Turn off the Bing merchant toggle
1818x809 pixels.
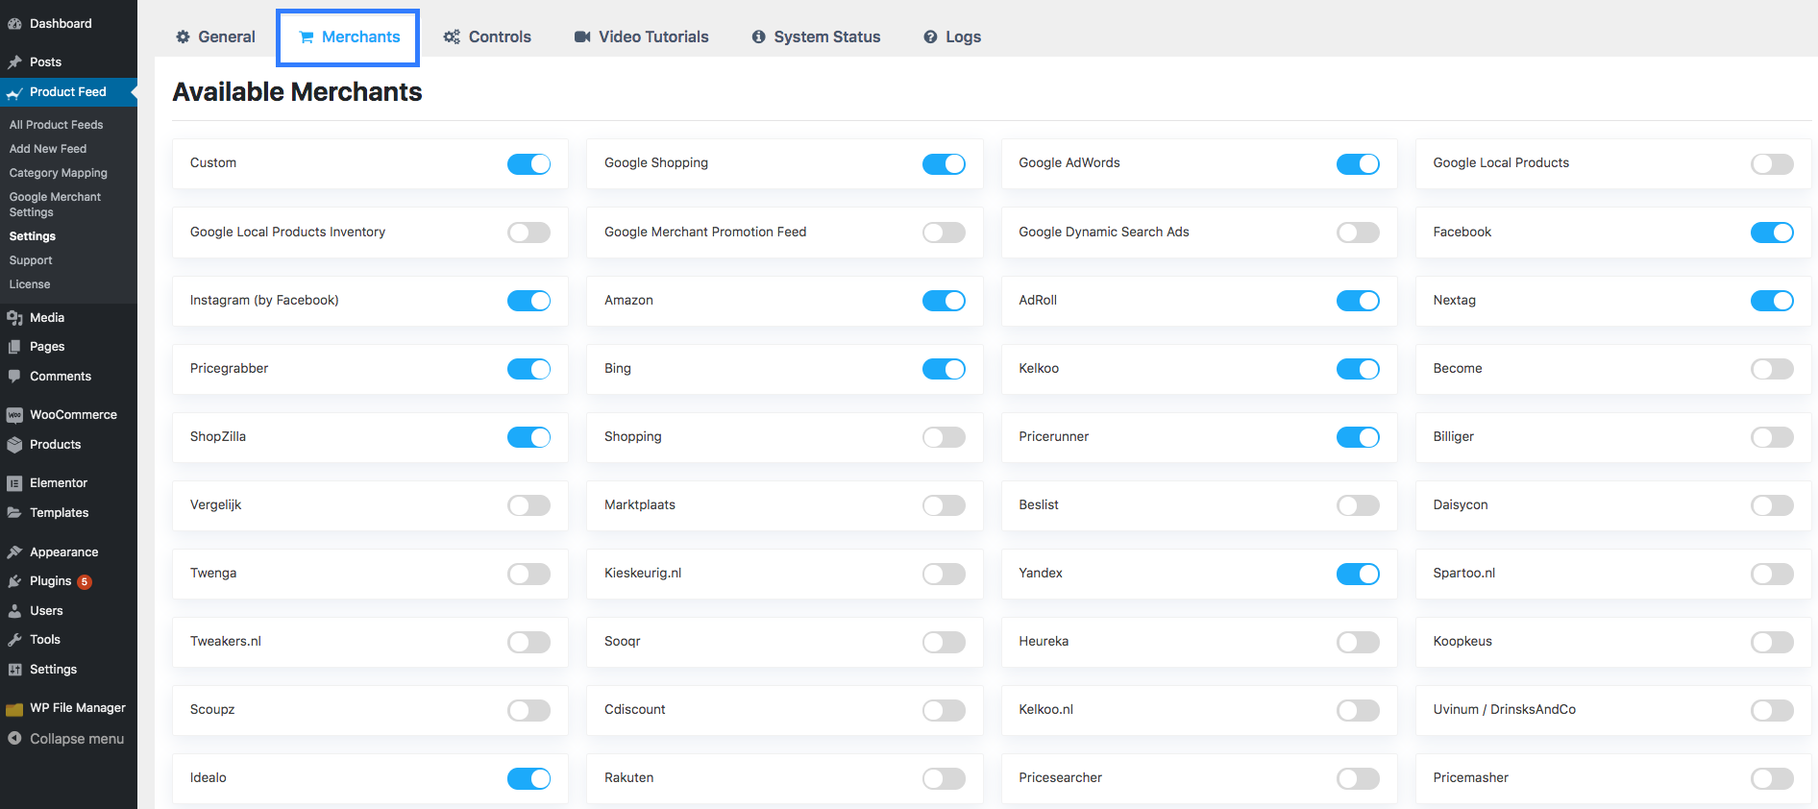tap(944, 369)
